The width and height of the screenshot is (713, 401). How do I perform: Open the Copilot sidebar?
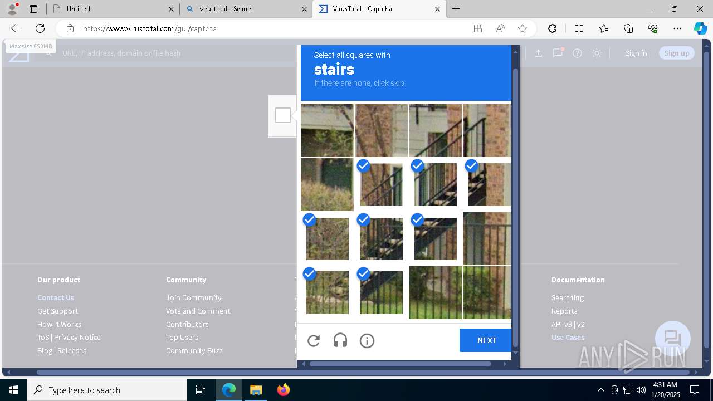coord(700,28)
